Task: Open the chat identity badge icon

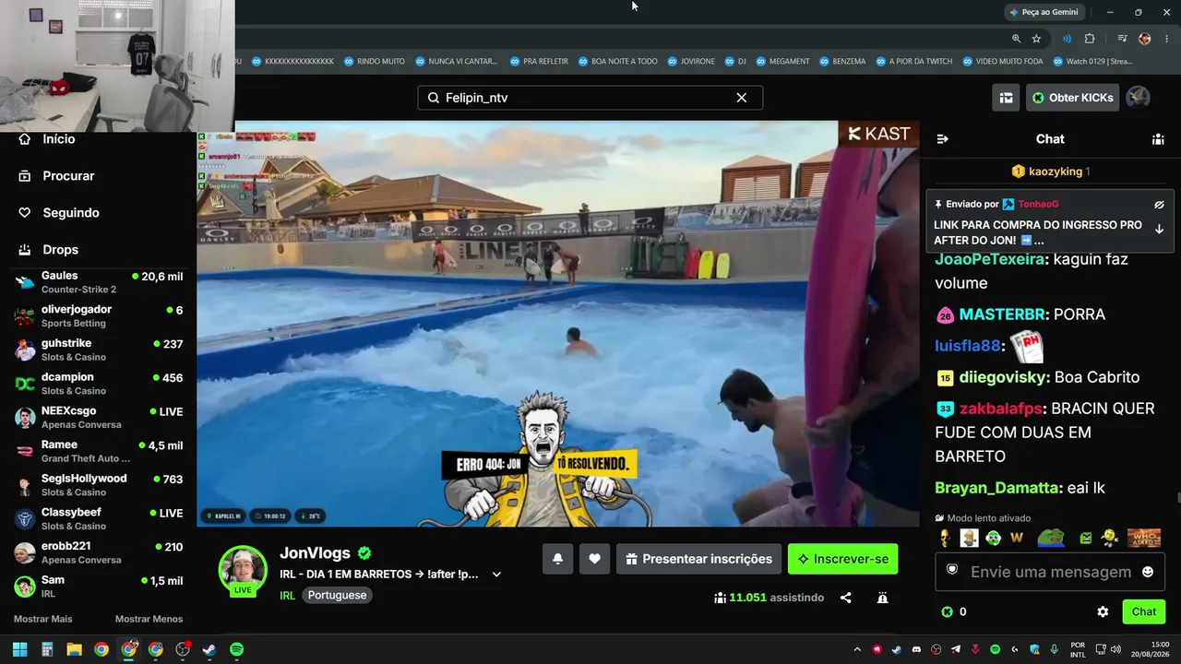Action: (x=952, y=571)
